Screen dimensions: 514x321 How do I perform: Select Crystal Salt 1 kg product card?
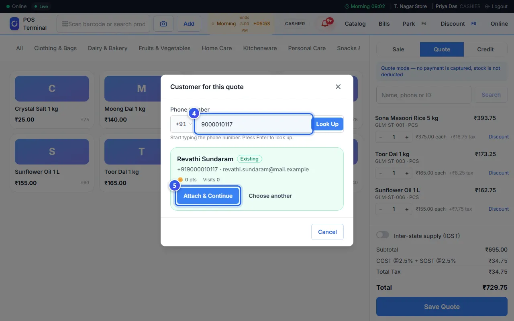pyautogui.click(x=52, y=100)
